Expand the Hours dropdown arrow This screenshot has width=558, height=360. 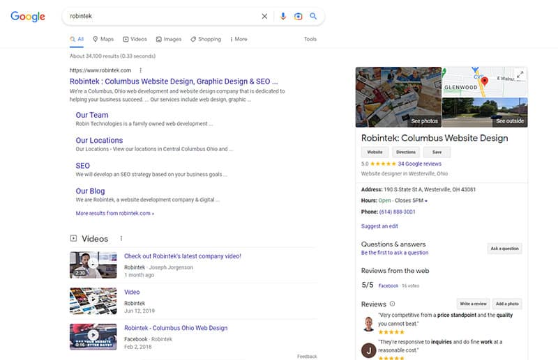coord(426,201)
